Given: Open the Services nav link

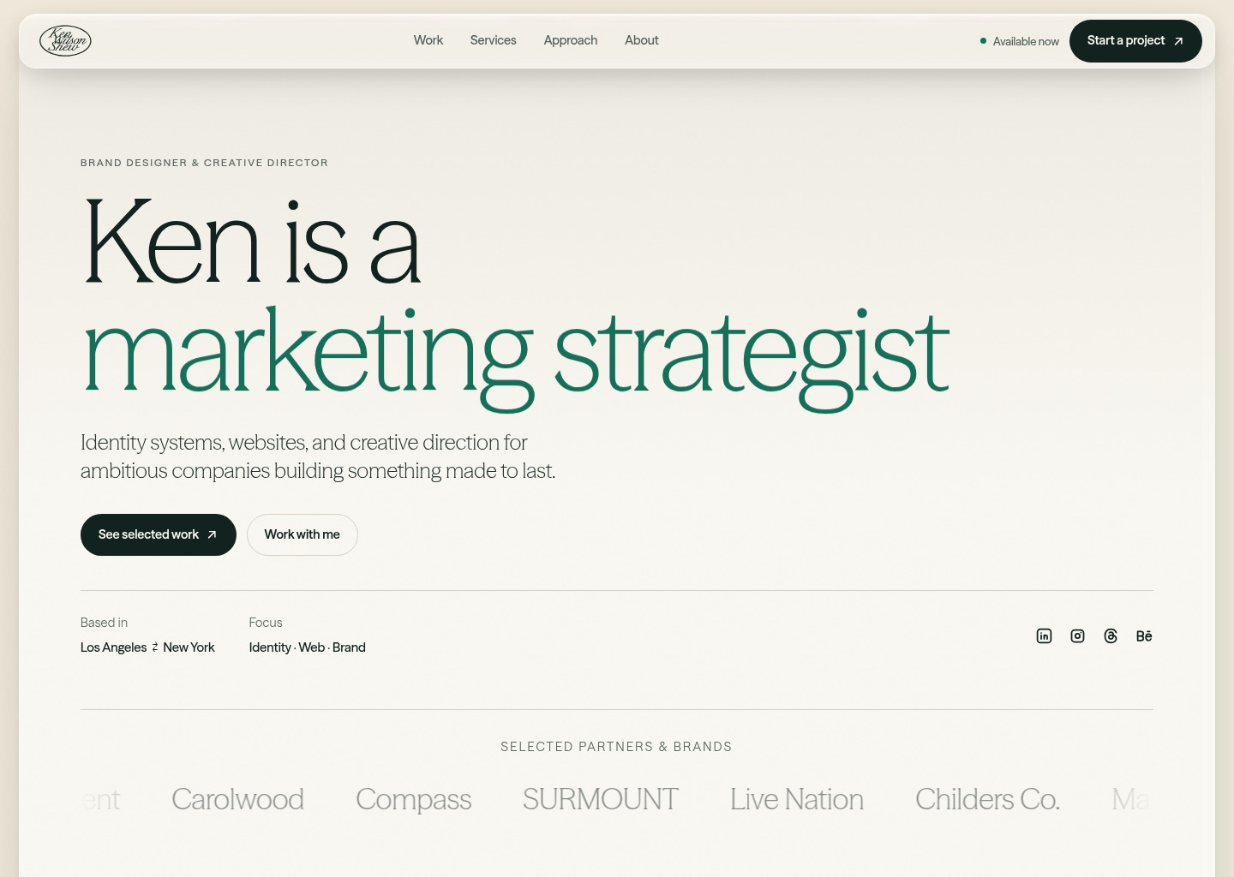Looking at the screenshot, I should pyautogui.click(x=494, y=40).
